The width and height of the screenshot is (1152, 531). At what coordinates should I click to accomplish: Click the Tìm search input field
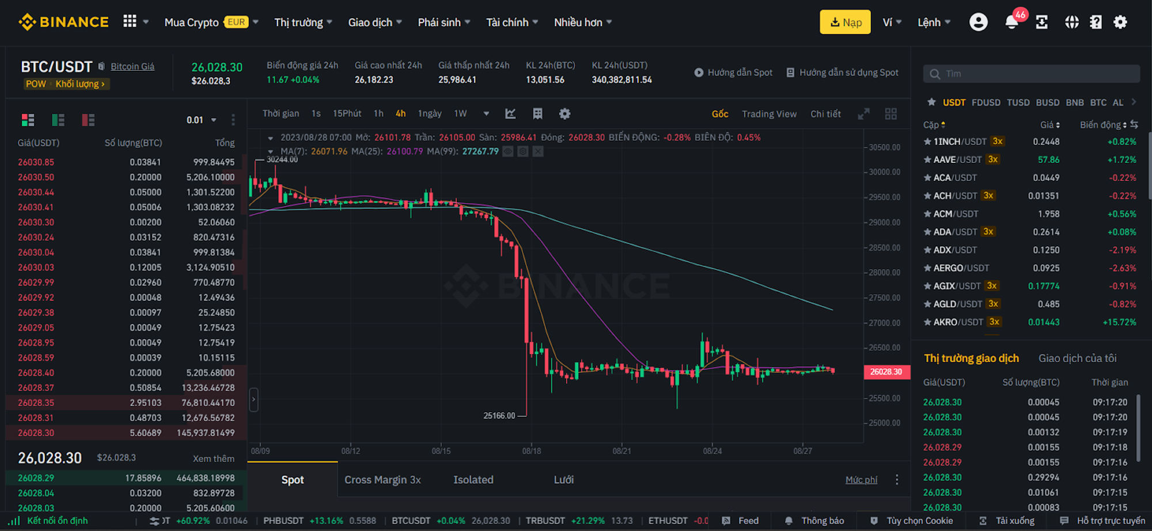pyautogui.click(x=1031, y=74)
